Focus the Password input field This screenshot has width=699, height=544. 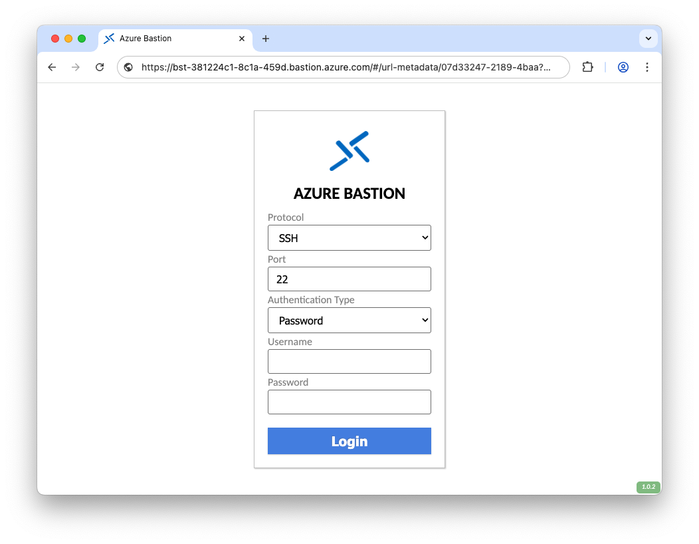(349, 402)
